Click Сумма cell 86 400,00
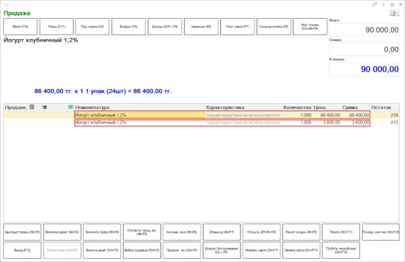Image resolution: width=405 pixels, height=262 pixels. point(356,115)
